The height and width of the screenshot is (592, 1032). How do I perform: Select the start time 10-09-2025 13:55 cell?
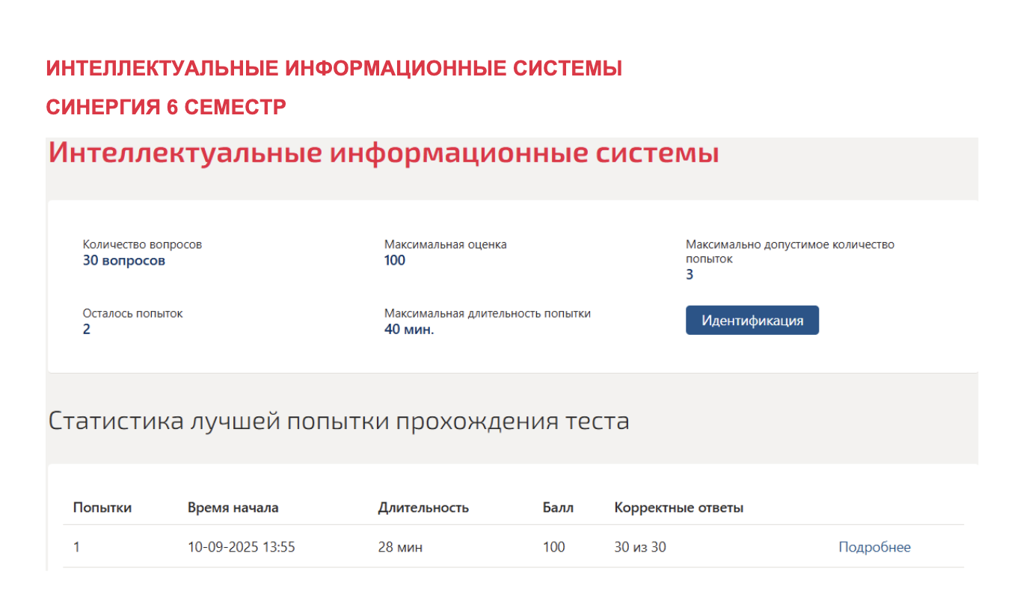click(241, 547)
